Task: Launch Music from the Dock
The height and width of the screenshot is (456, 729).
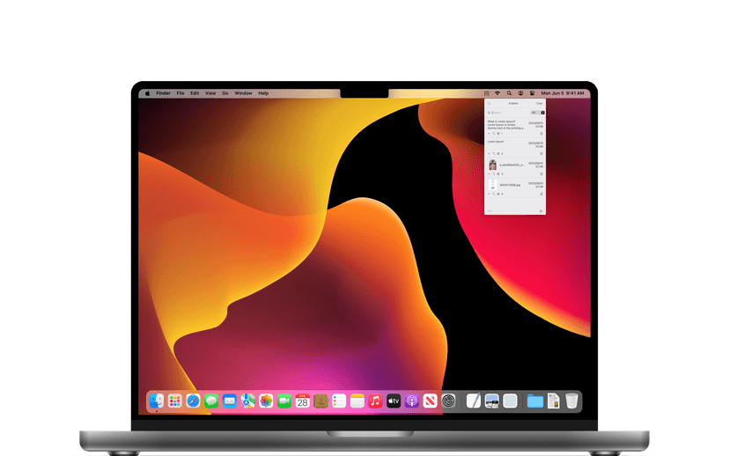Action: tap(375, 401)
